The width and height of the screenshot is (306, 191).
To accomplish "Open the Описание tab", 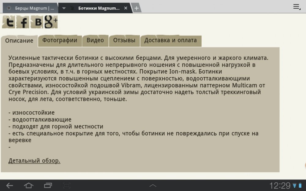I will tap(19, 41).
